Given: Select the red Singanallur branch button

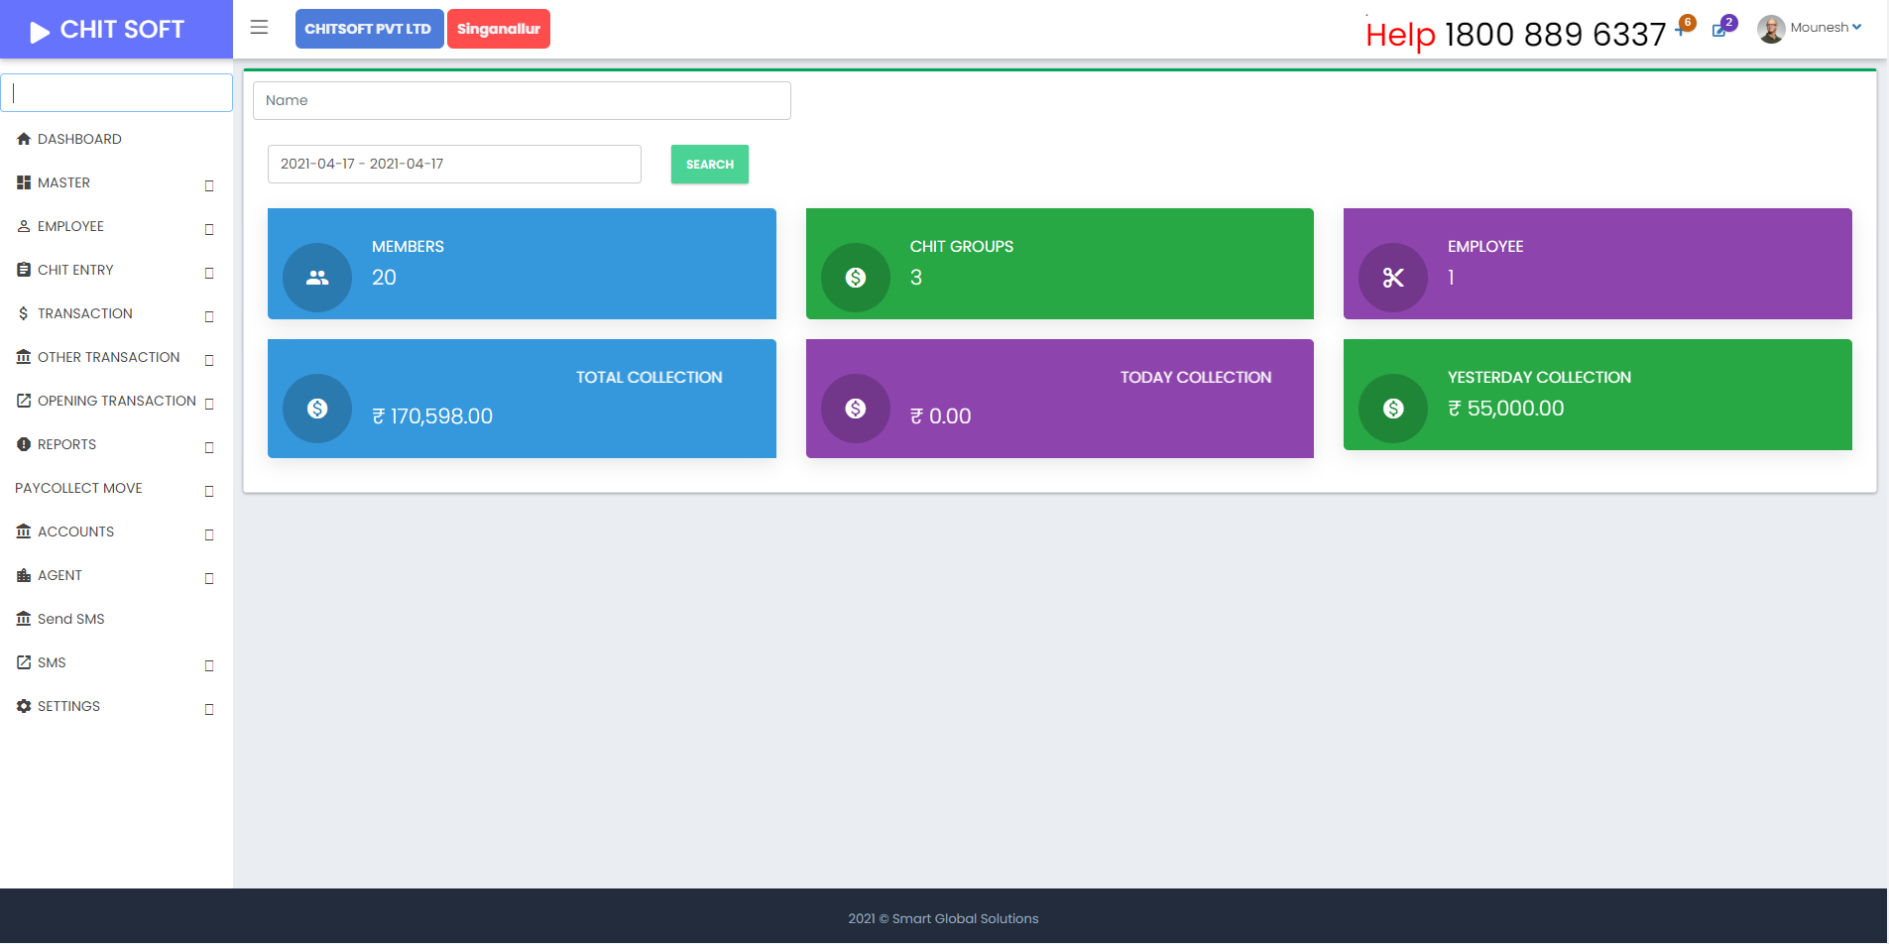Looking at the screenshot, I should pyautogui.click(x=498, y=29).
